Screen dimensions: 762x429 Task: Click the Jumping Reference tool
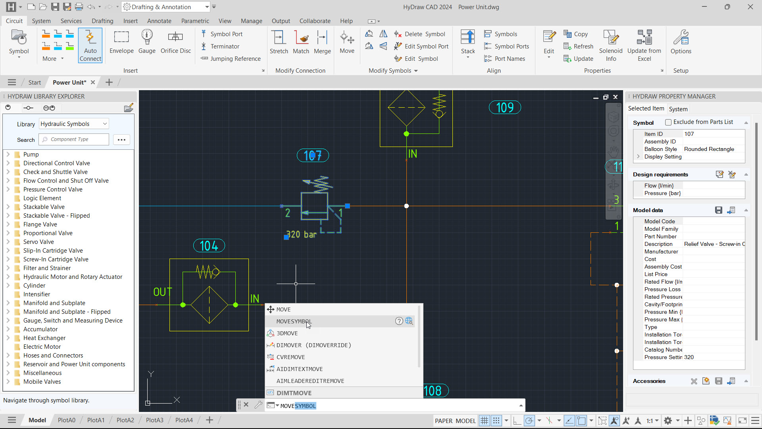point(231,59)
